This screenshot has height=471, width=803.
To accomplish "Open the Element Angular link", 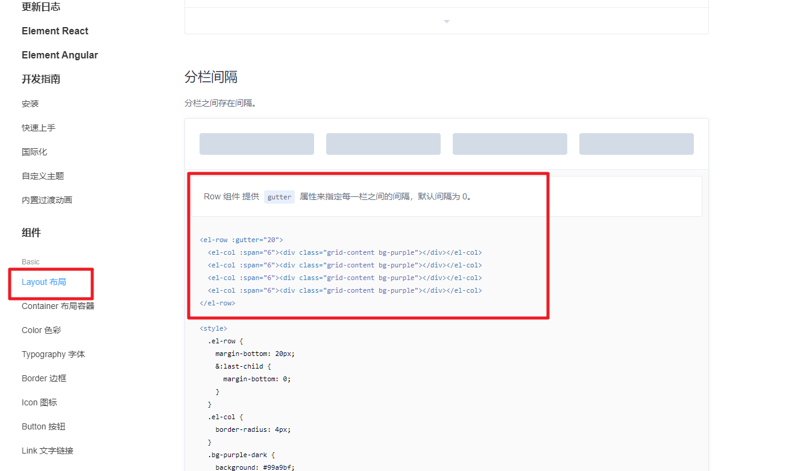I will click(60, 55).
